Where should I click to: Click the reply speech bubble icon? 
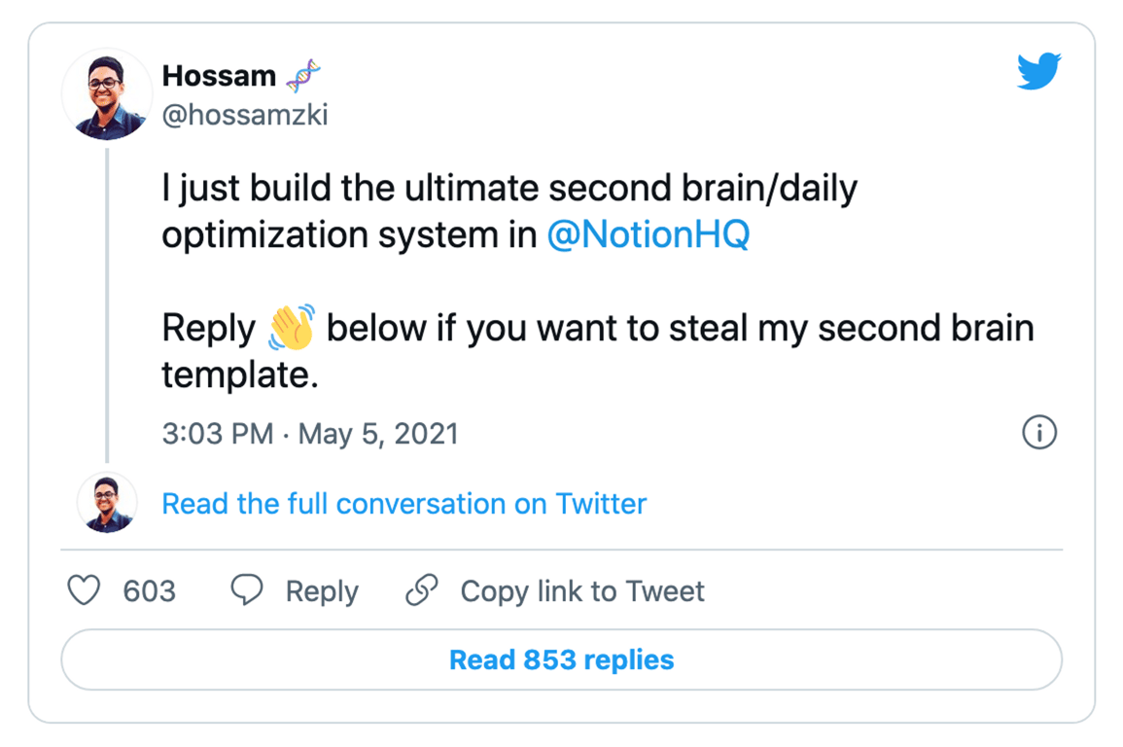tap(247, 590)
